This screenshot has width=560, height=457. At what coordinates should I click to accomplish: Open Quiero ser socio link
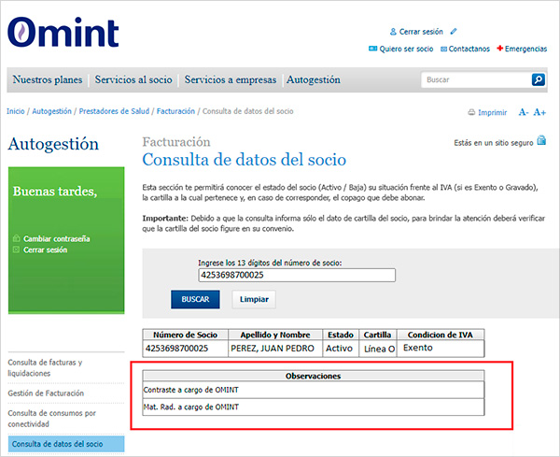click(406, 49)
